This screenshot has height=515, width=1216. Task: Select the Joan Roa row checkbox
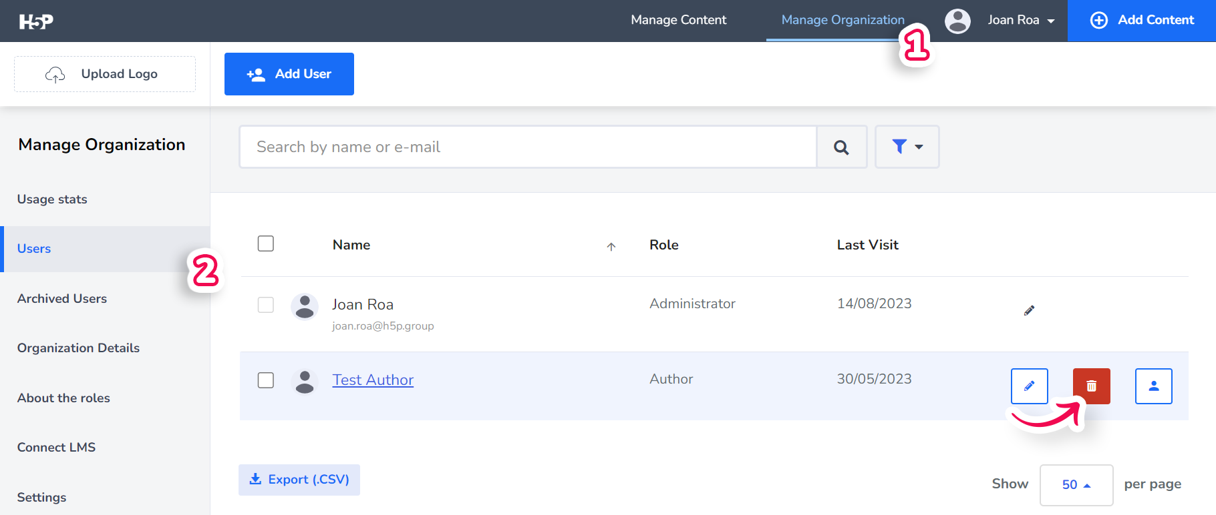[x=266, y=305]
